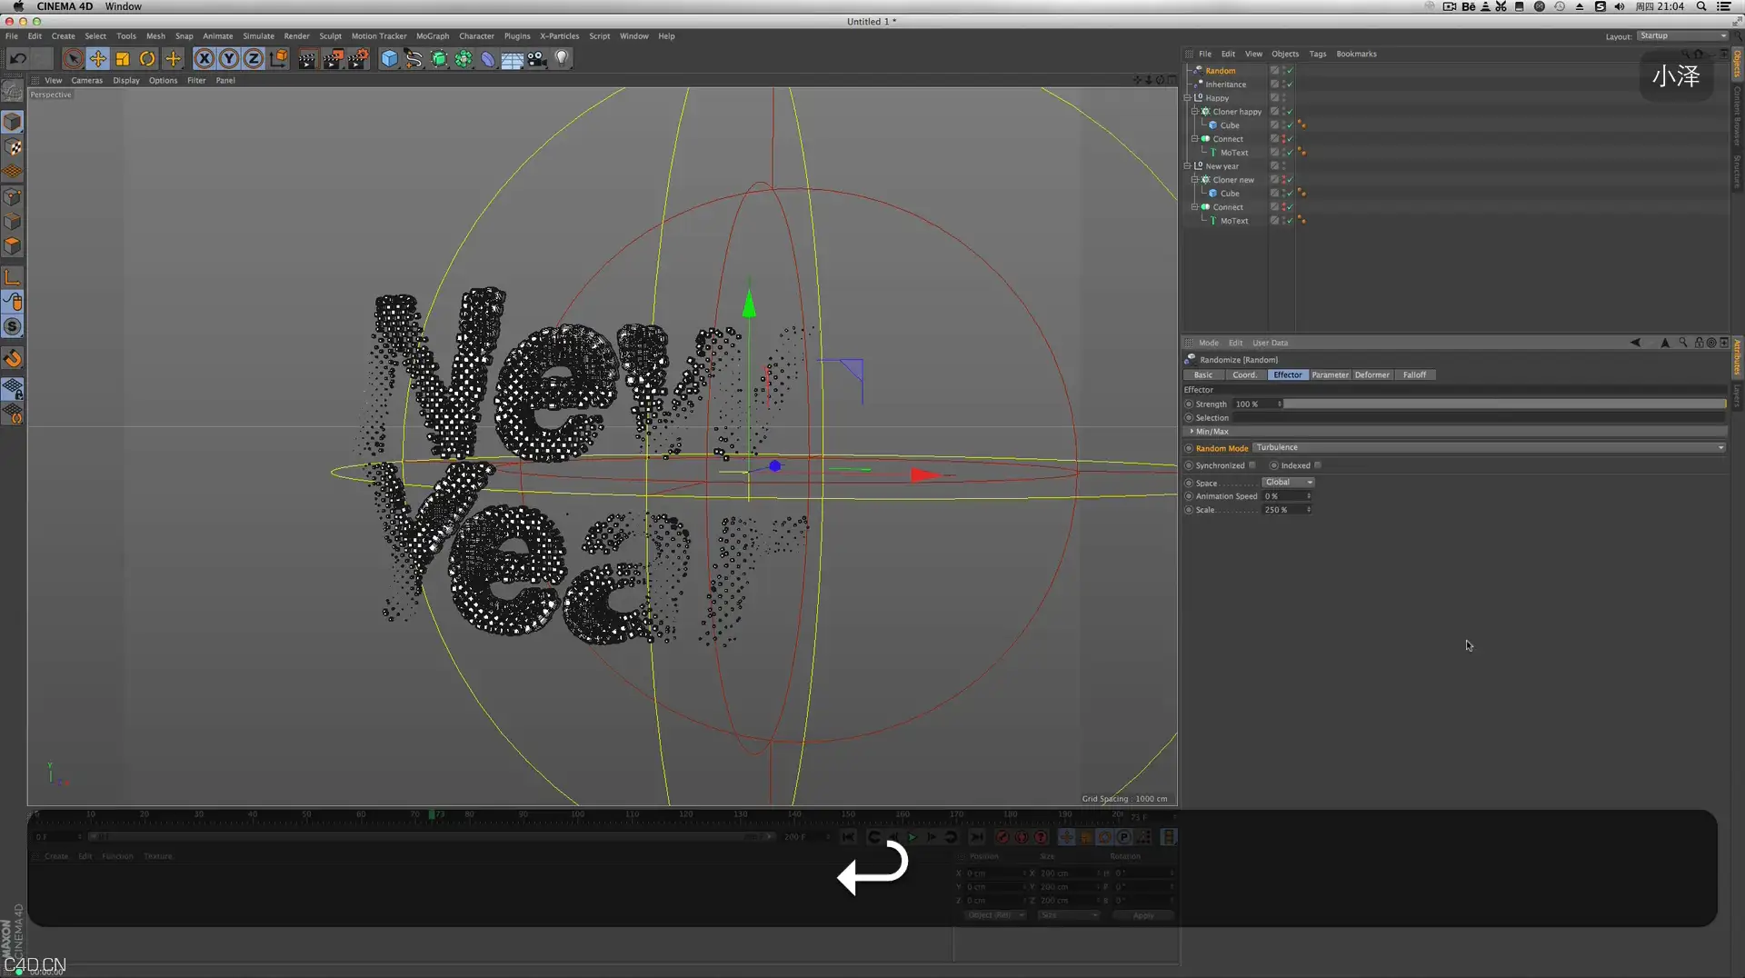Enable the Synchronized checkbox

[1252, 465]
